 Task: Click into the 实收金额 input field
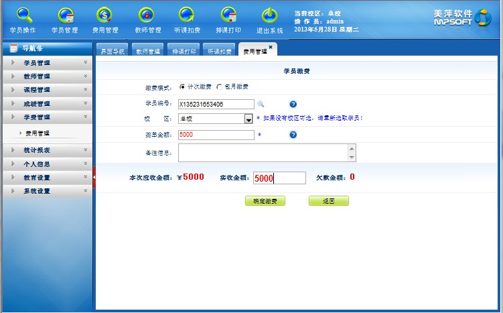point(279,178)
